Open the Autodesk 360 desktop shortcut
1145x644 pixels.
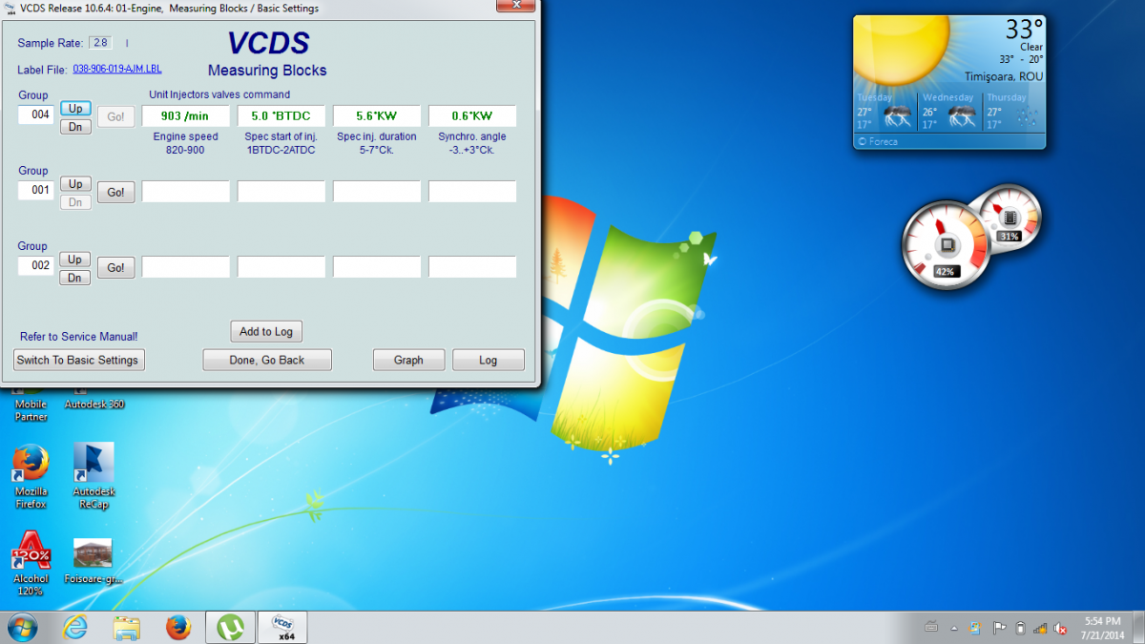pos(94,402)
